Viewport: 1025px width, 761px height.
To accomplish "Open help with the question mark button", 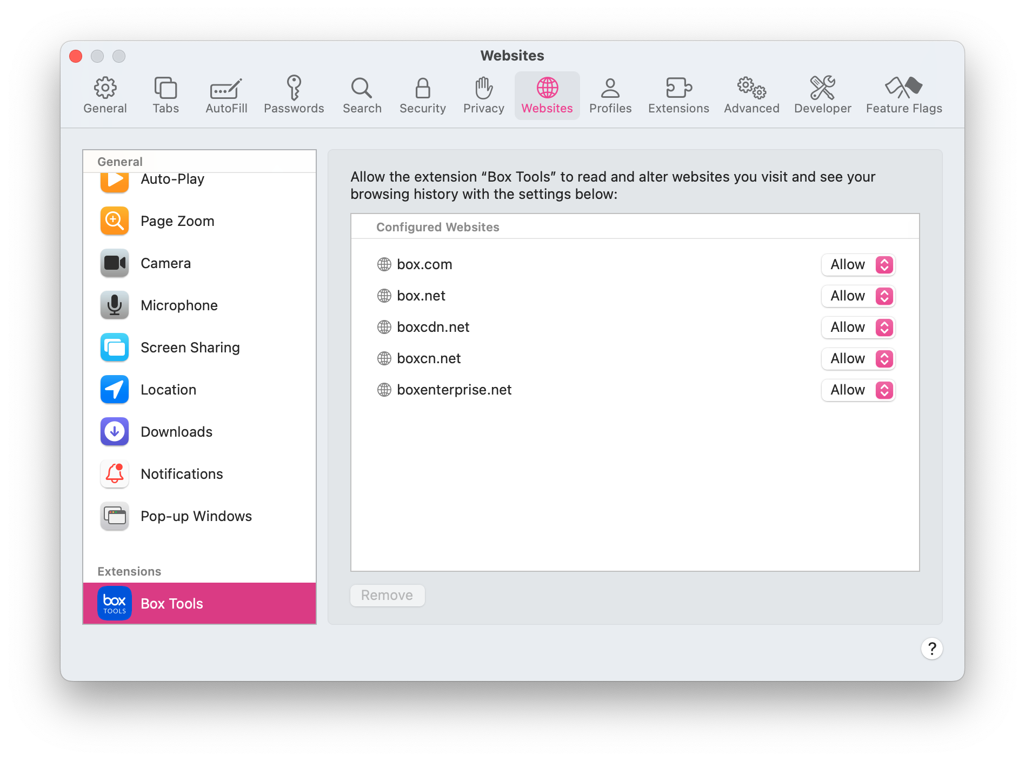I will [931, 649].
